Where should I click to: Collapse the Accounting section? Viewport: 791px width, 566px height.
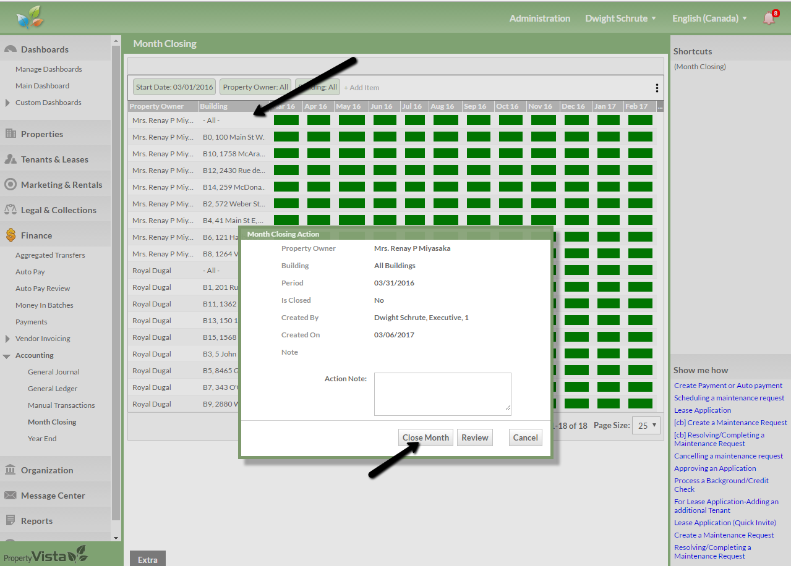(x=7, y=356)
